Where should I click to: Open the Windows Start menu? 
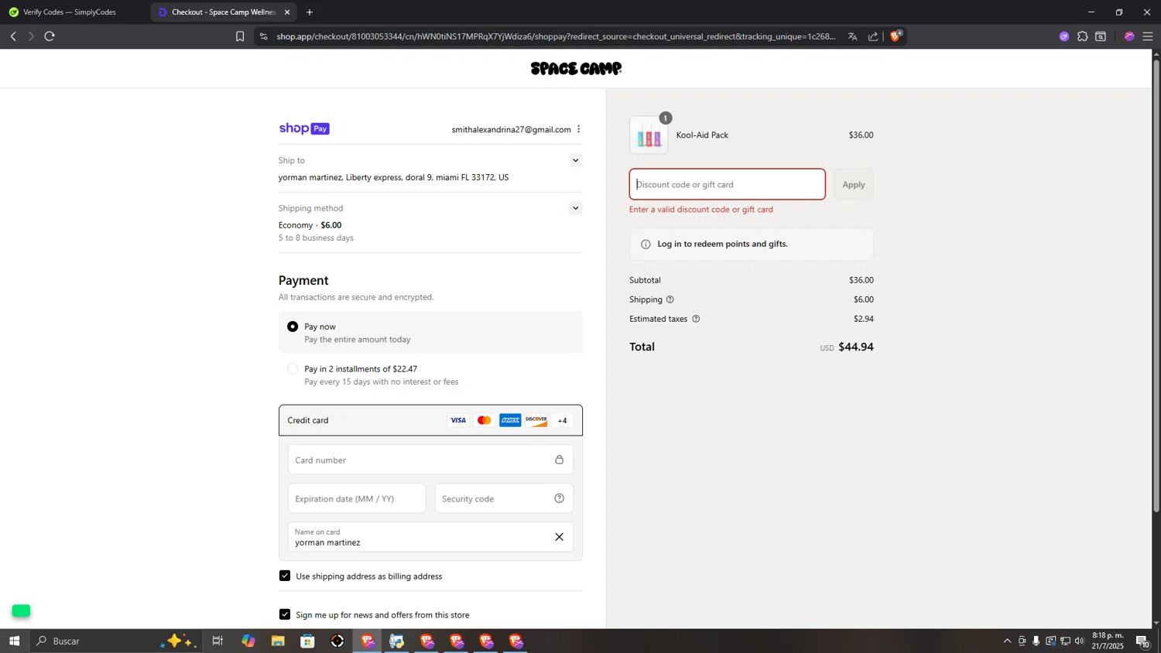coord(14,641)
